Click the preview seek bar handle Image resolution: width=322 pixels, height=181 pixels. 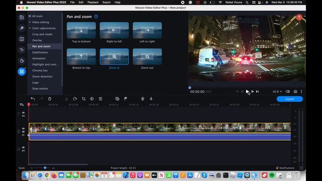point(190,87)
